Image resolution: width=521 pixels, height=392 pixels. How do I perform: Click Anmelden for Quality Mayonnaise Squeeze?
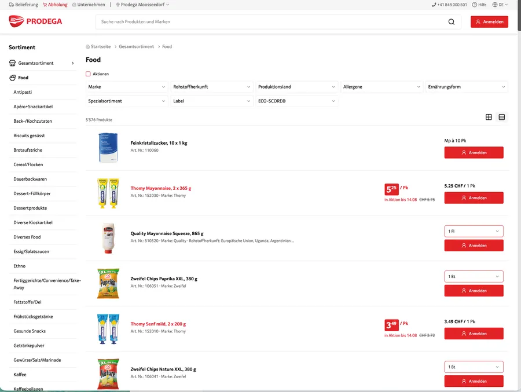click(x=474, y=246)
